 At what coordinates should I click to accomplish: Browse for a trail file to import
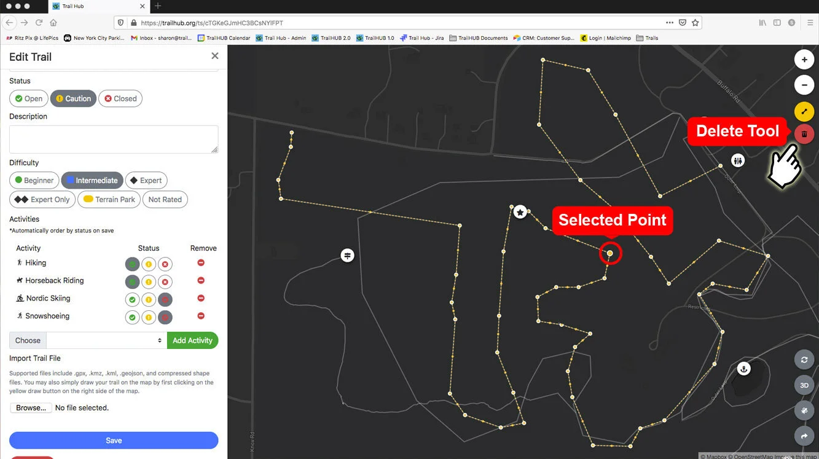(31, 408)
